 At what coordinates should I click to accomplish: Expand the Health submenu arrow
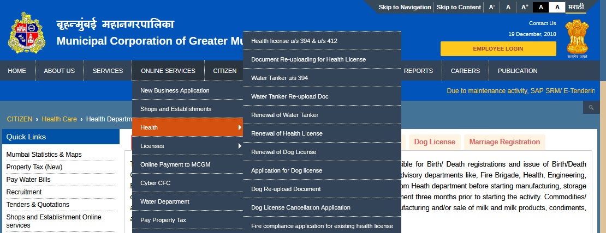pos(239,127)
